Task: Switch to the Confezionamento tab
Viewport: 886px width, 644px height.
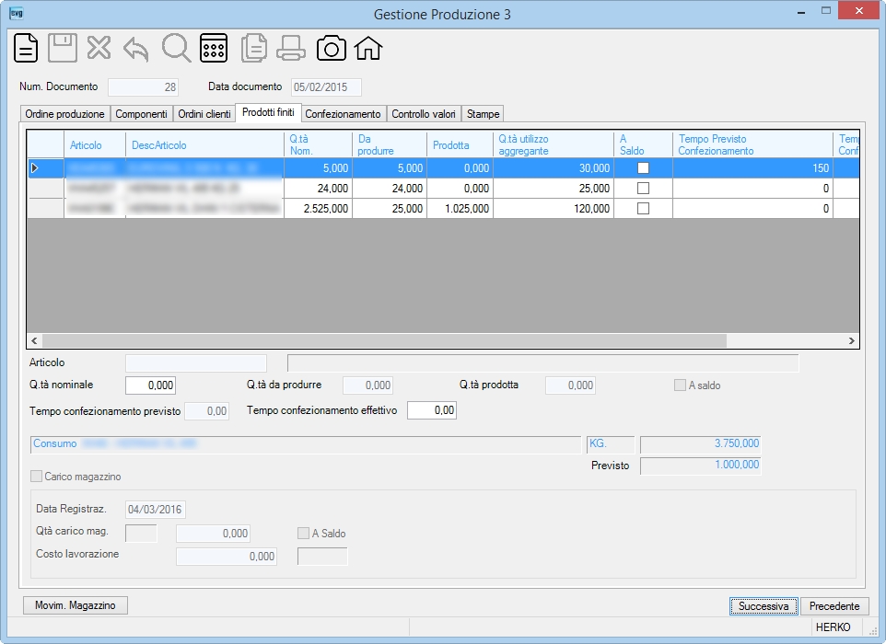Action: 343,114
